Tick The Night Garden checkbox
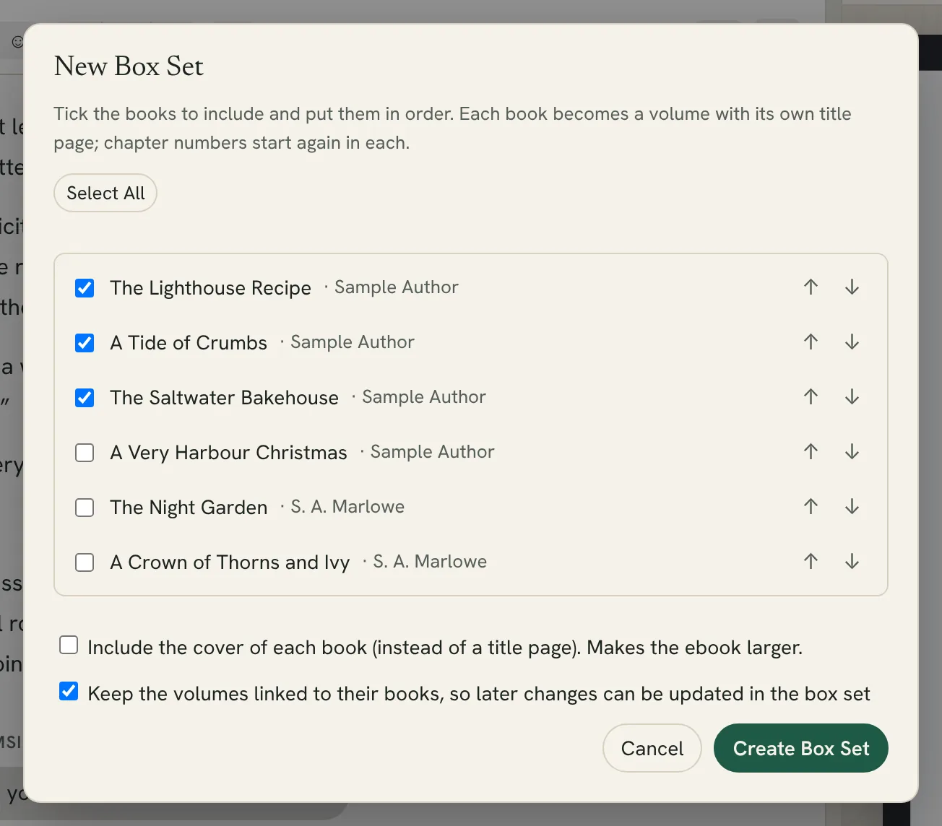 click(x=85, y=508)
